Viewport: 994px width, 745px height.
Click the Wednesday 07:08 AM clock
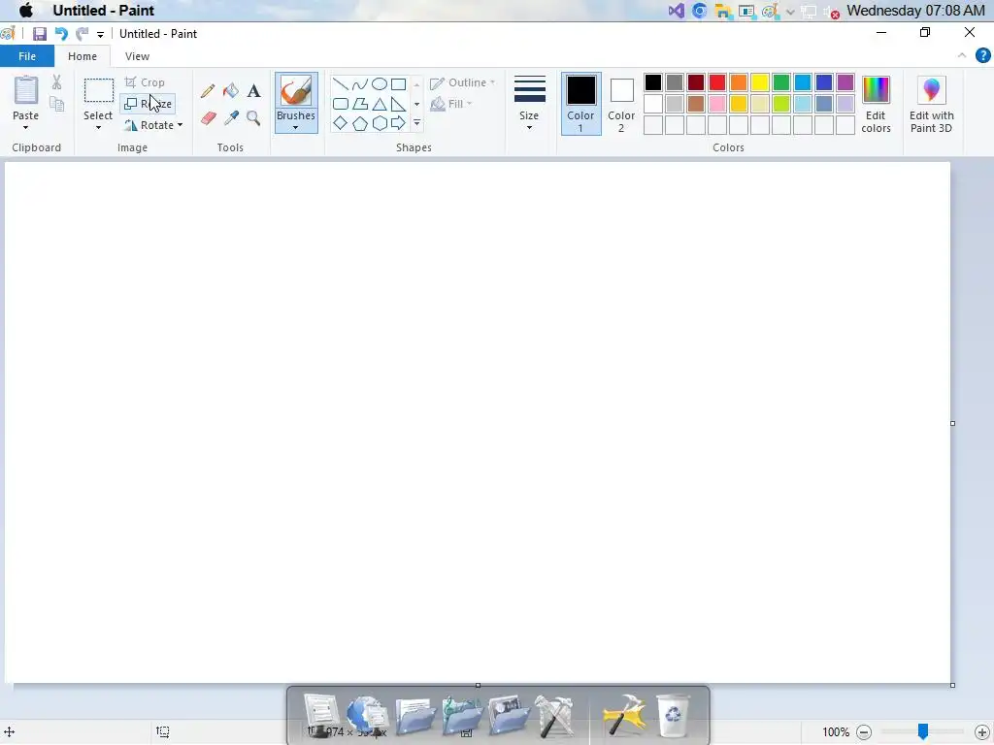[x=915, y=11]
